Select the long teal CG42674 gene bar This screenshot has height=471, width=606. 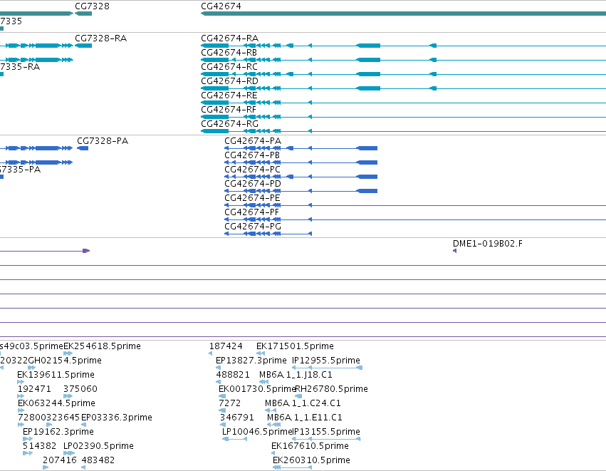[403, 14]
